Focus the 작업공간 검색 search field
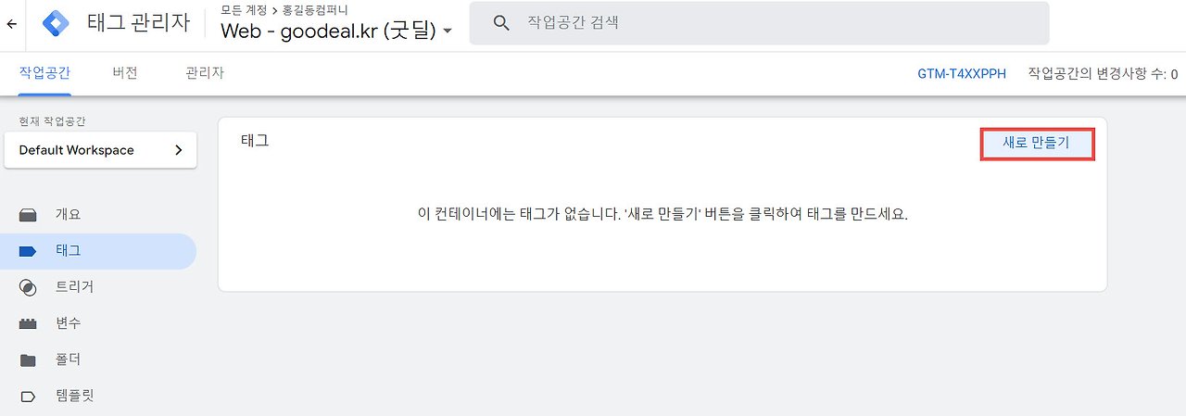This screenshot has width=1186, height=416. [759, 23]
